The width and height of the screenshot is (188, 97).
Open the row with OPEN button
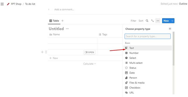click(x=89, y=52)
